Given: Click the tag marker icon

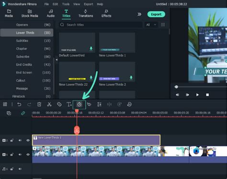Looking at the screenshot, I should pos(59,105).
